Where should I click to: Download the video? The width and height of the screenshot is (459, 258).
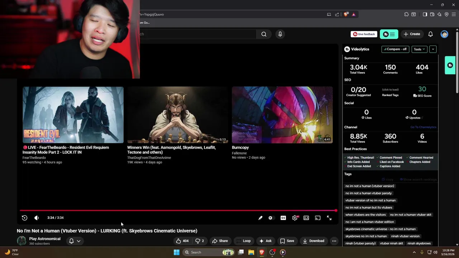(313, 241)
